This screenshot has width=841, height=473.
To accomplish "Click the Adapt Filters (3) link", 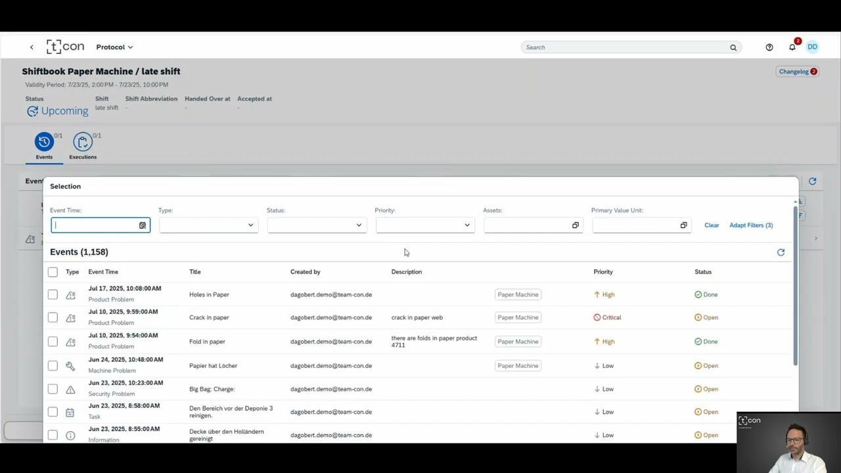I will click(751, 225).
